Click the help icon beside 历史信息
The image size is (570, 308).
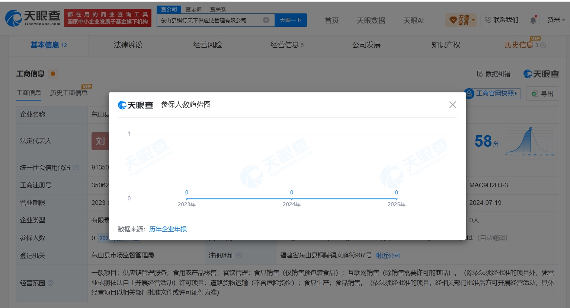[543, 45]
